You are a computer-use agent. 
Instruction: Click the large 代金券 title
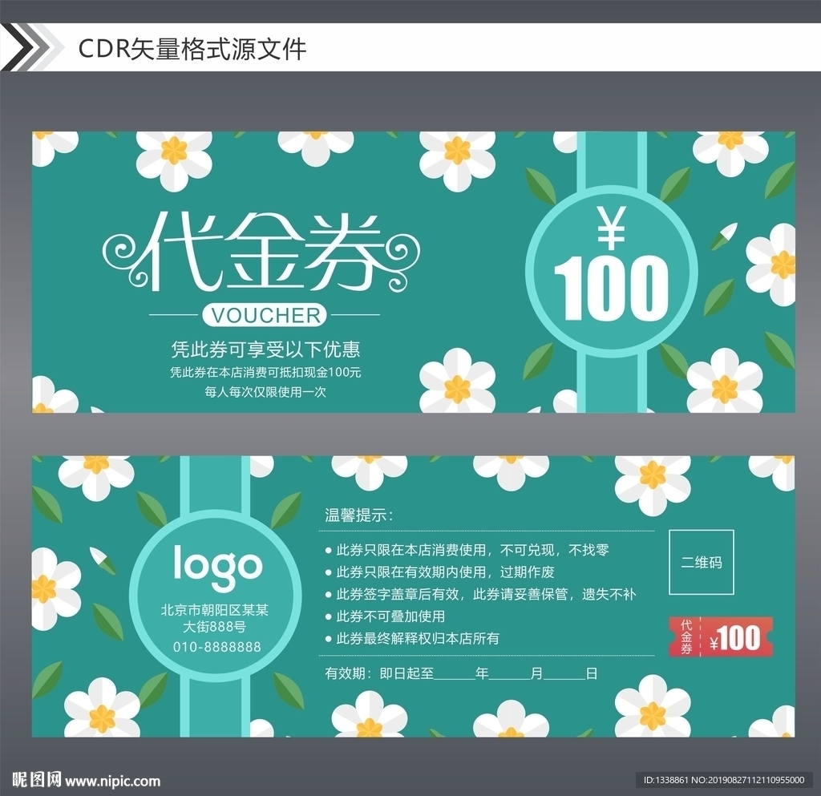[x=261, y=253]
